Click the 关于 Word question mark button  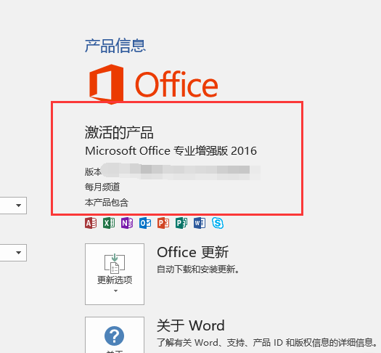click(x=115, y=335)
